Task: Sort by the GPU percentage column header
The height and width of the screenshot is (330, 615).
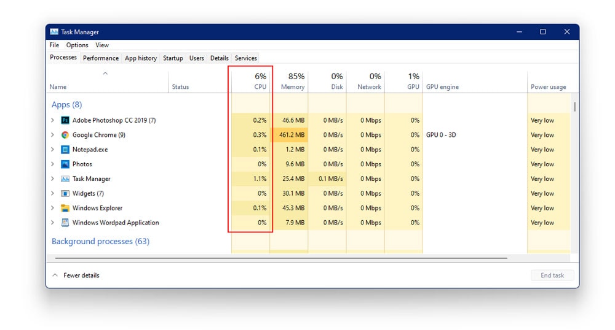Action: (404, 82)
